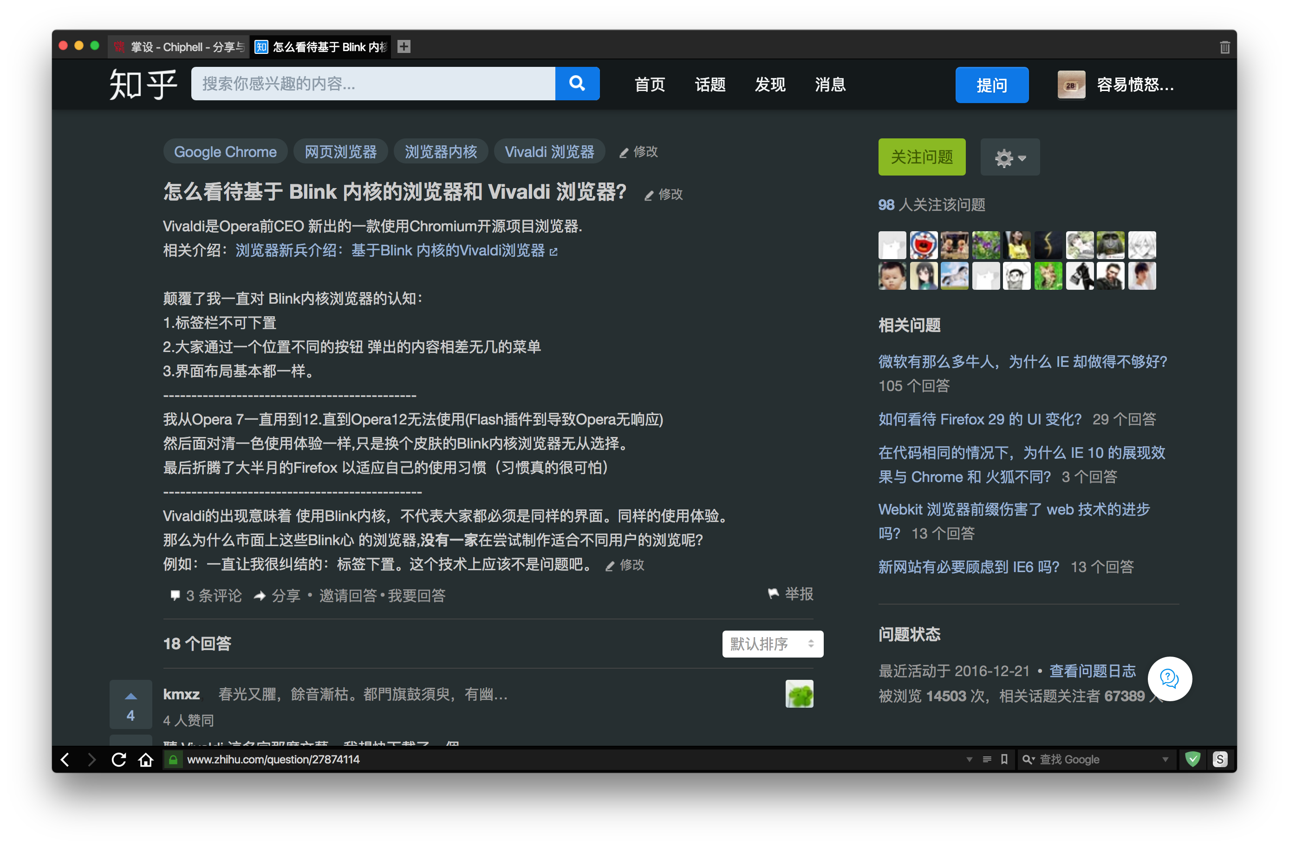Open the Google Chrome topic tag
Viewport: 1289px width, 847px height.
[225, 152]
